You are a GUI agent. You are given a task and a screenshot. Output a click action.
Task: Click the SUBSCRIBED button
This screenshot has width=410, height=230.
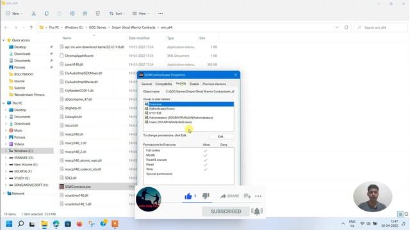(x=226, y=211)
